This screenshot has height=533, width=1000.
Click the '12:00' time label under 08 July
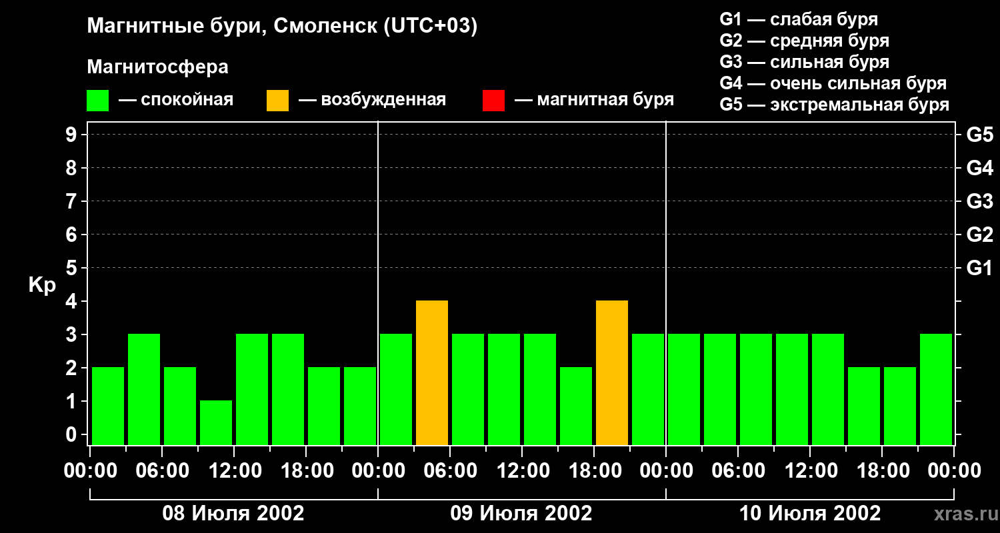[x=234, y=471]
